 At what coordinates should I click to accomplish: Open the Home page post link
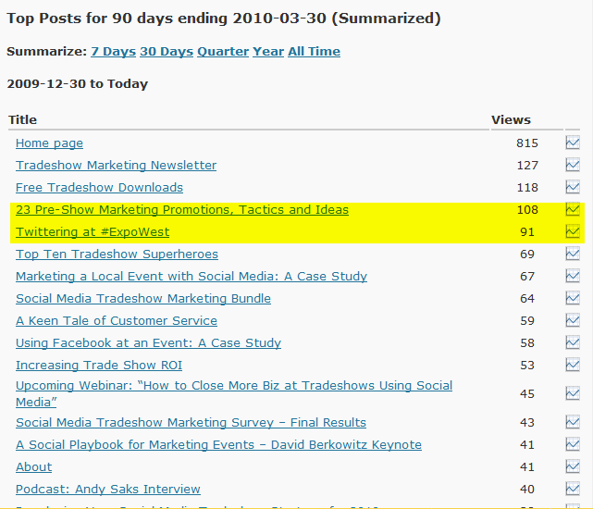click(50, 143)
